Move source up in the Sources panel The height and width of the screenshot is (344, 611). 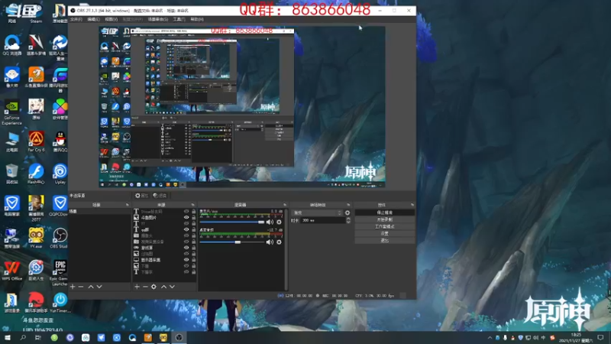click(163, 287)
